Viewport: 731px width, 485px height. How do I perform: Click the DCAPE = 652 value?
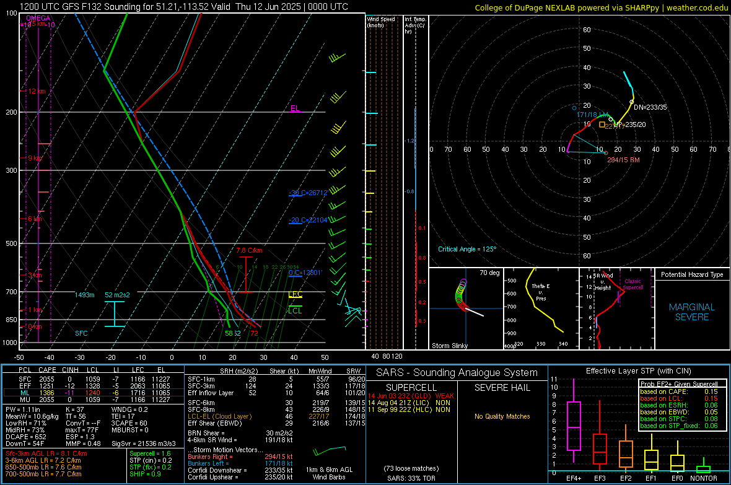pyautogui.click(x=25, y=437)
